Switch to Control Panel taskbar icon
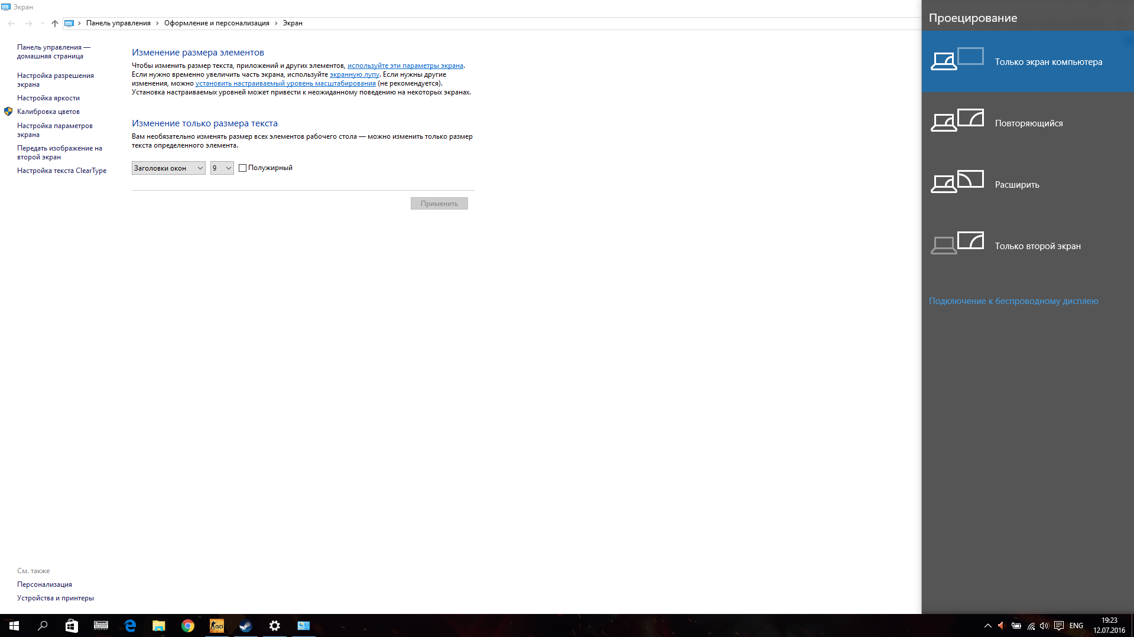The image size is (1134, 637). 304,626
